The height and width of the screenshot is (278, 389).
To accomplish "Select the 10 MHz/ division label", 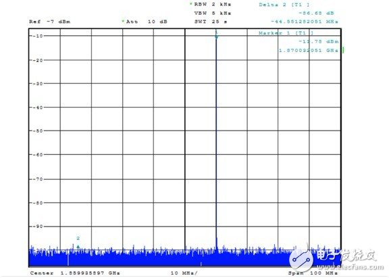I will coord(184,273).
